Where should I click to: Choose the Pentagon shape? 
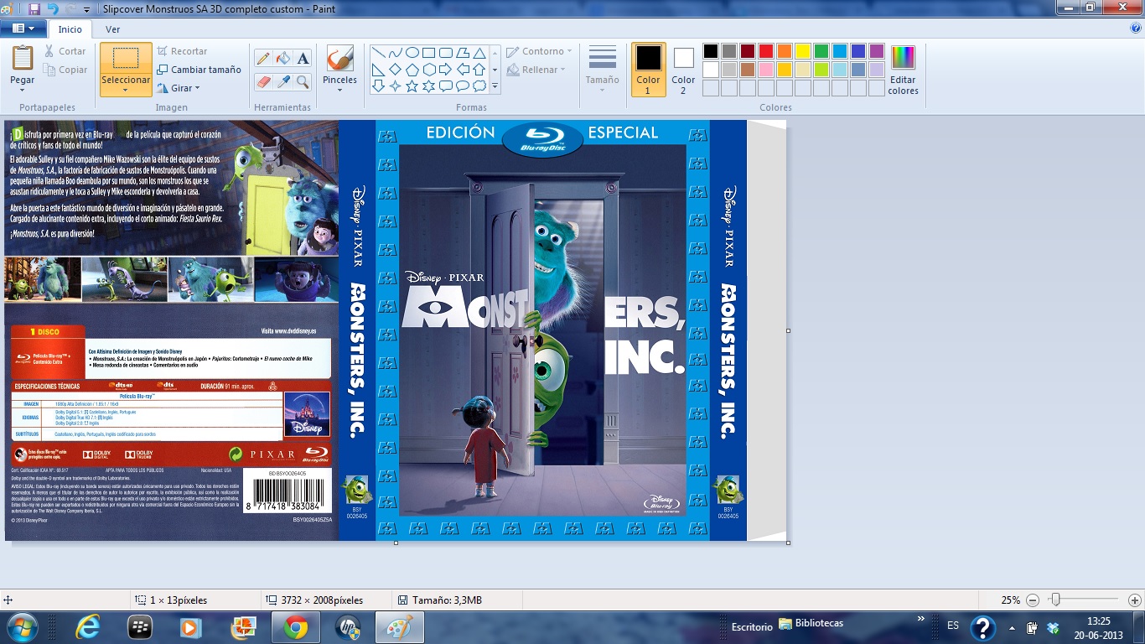pos(412,70)
